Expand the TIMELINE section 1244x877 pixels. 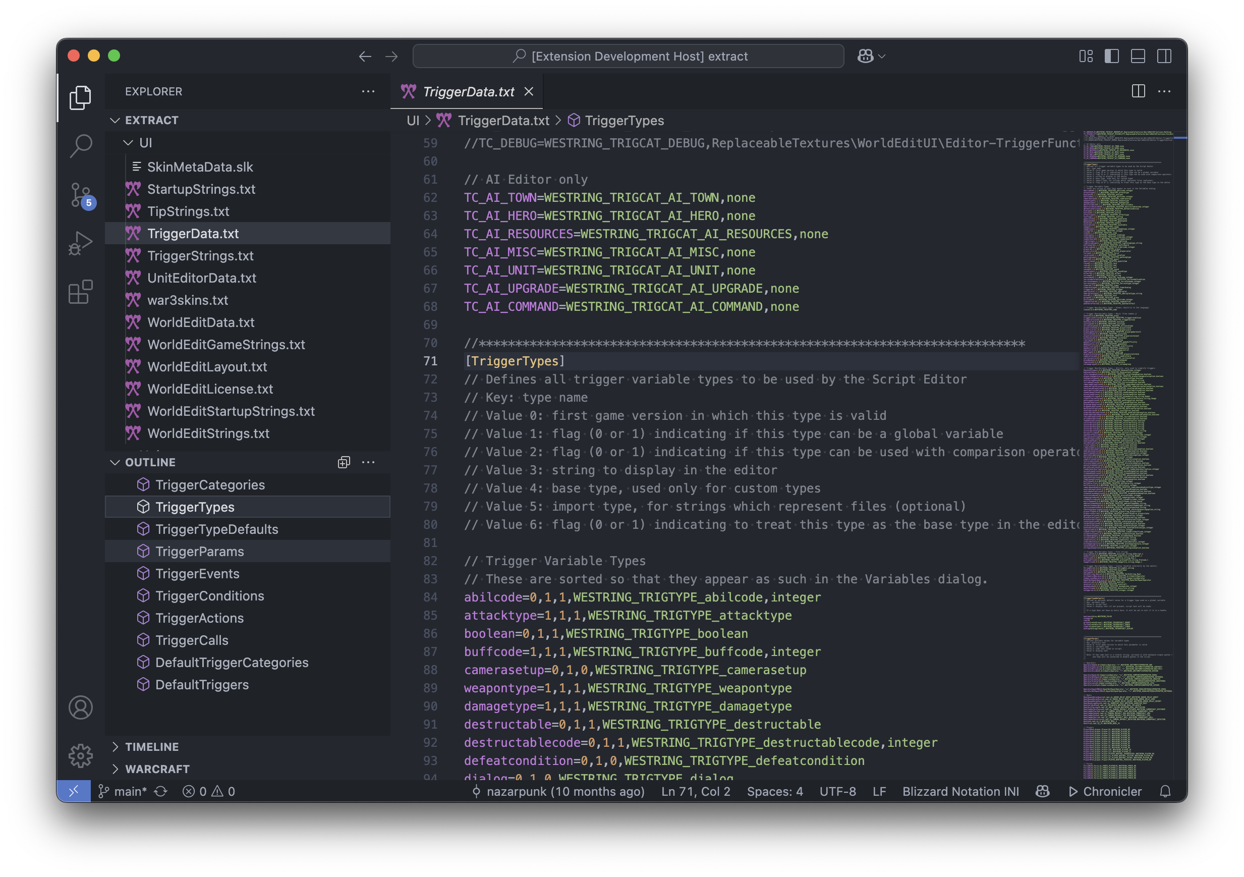[152, 746]
